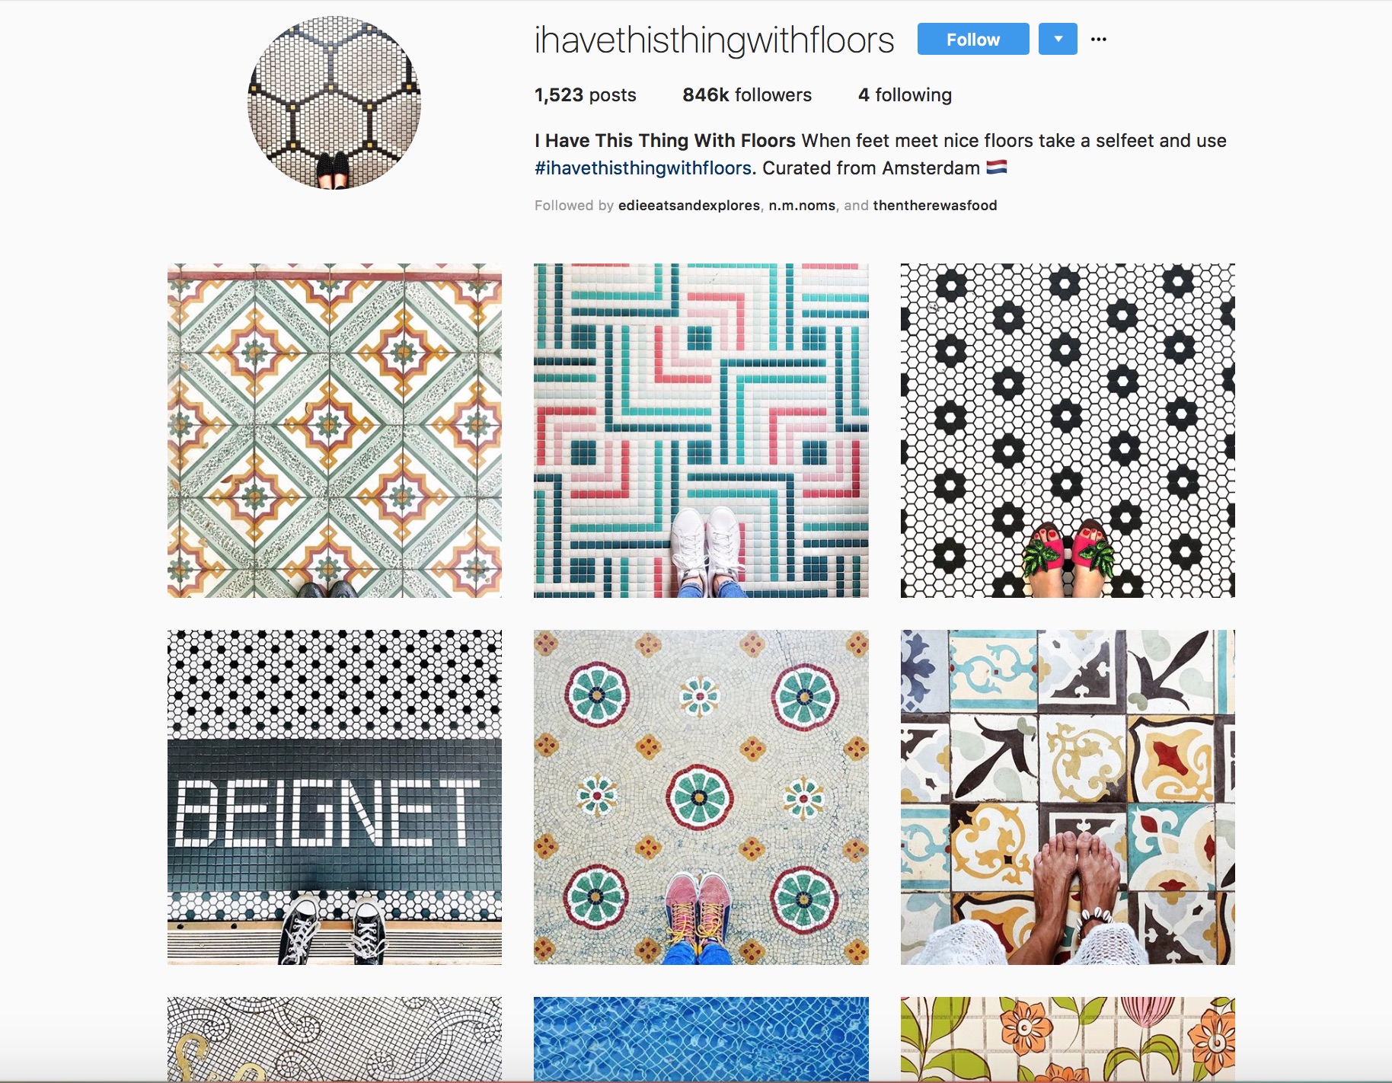Image resolution: width=1392 pixels, height=1083 pixels.
Task: Open the white swirl mosaic post
Action: [x=334, y=1040]
